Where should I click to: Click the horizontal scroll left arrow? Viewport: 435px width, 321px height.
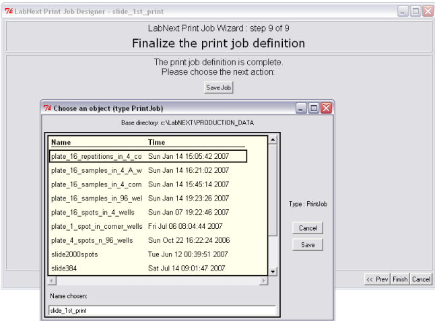(52, 281)
